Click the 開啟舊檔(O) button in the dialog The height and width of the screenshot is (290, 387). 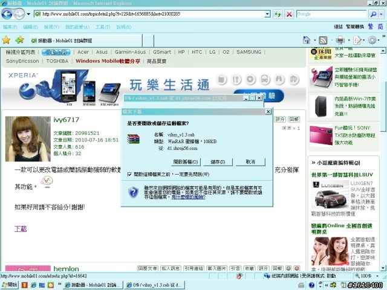(x=186, y=162)
